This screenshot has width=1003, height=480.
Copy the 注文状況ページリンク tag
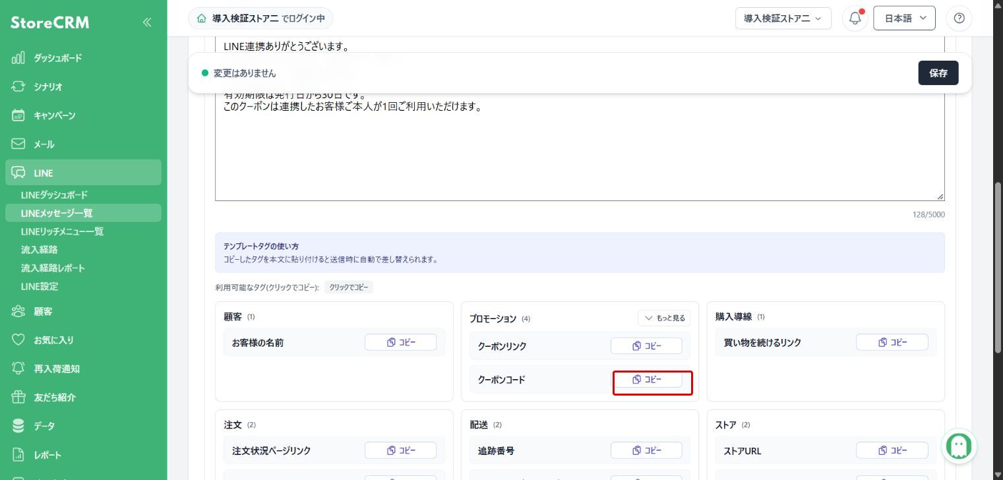[400, 450]
